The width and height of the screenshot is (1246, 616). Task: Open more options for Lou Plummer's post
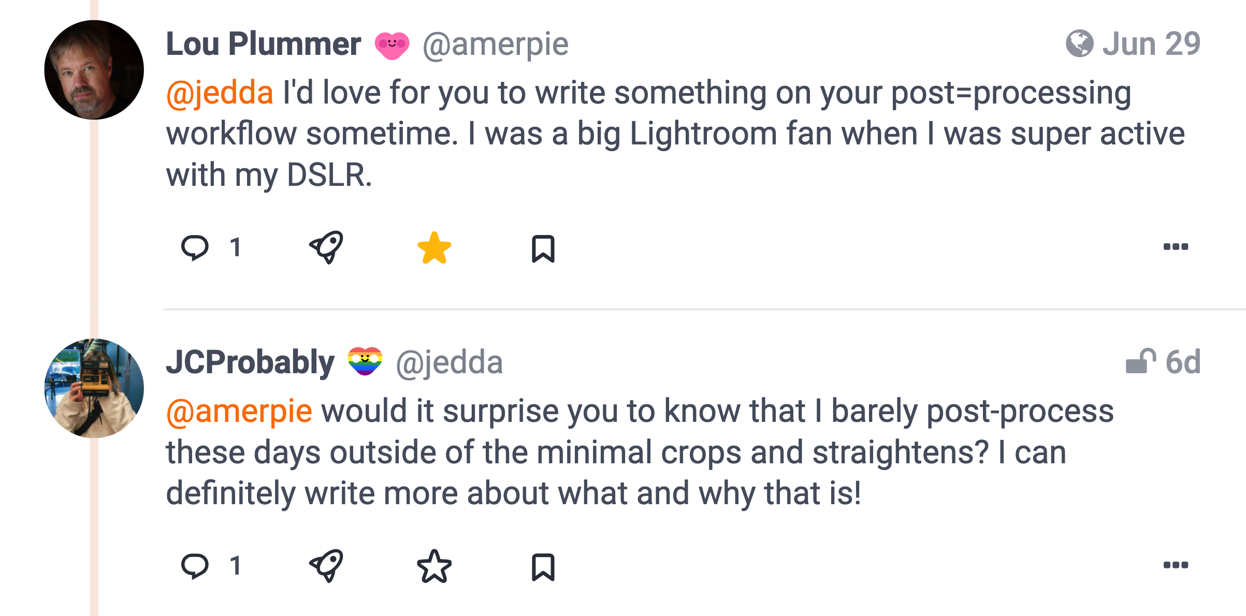[1175, 247]
